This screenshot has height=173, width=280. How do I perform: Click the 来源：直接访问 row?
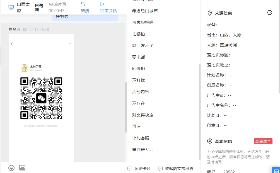coord(222,45)
